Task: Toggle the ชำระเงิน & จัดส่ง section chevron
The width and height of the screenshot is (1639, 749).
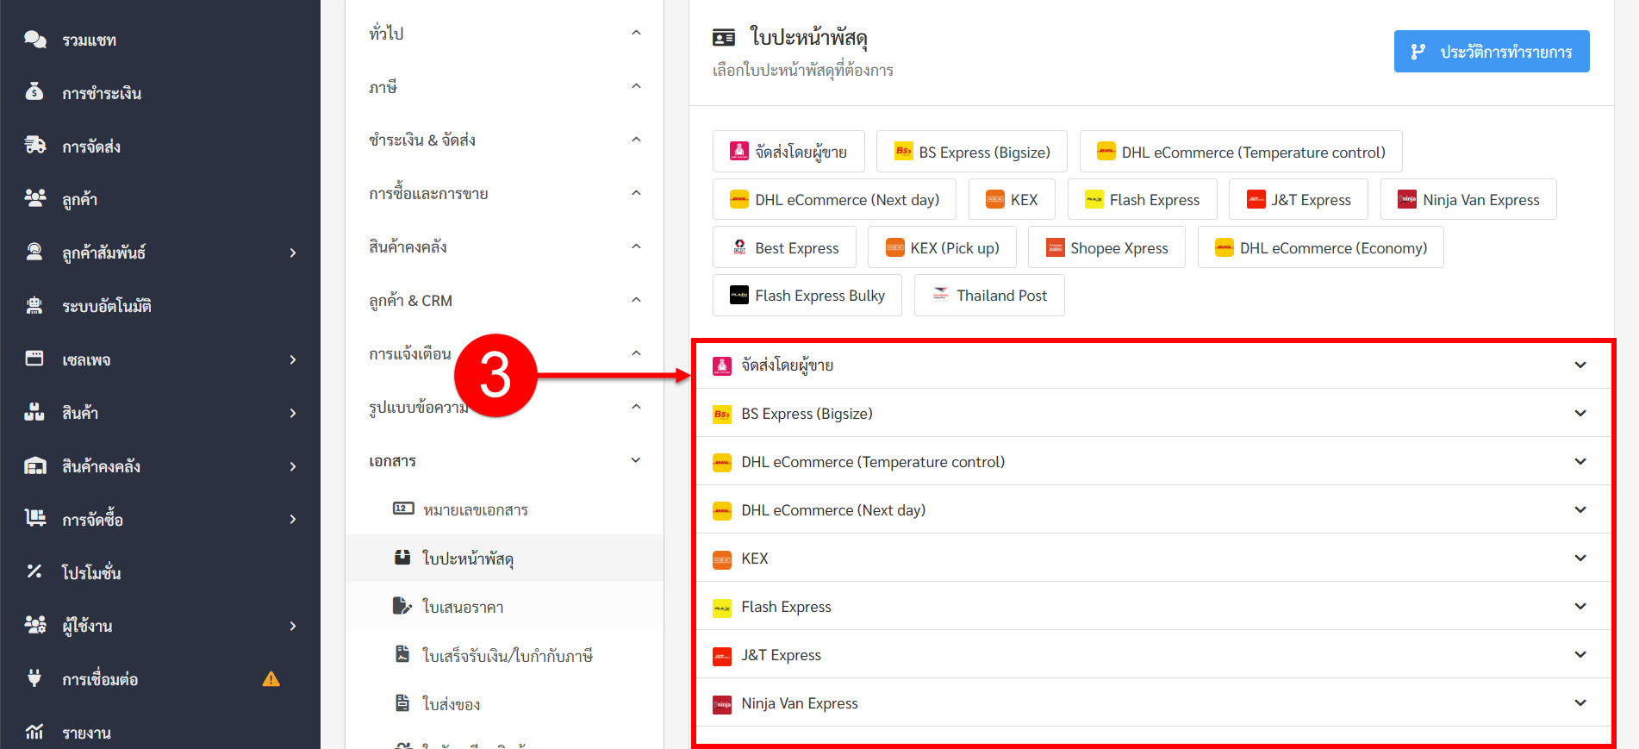Action: [636, 140]
